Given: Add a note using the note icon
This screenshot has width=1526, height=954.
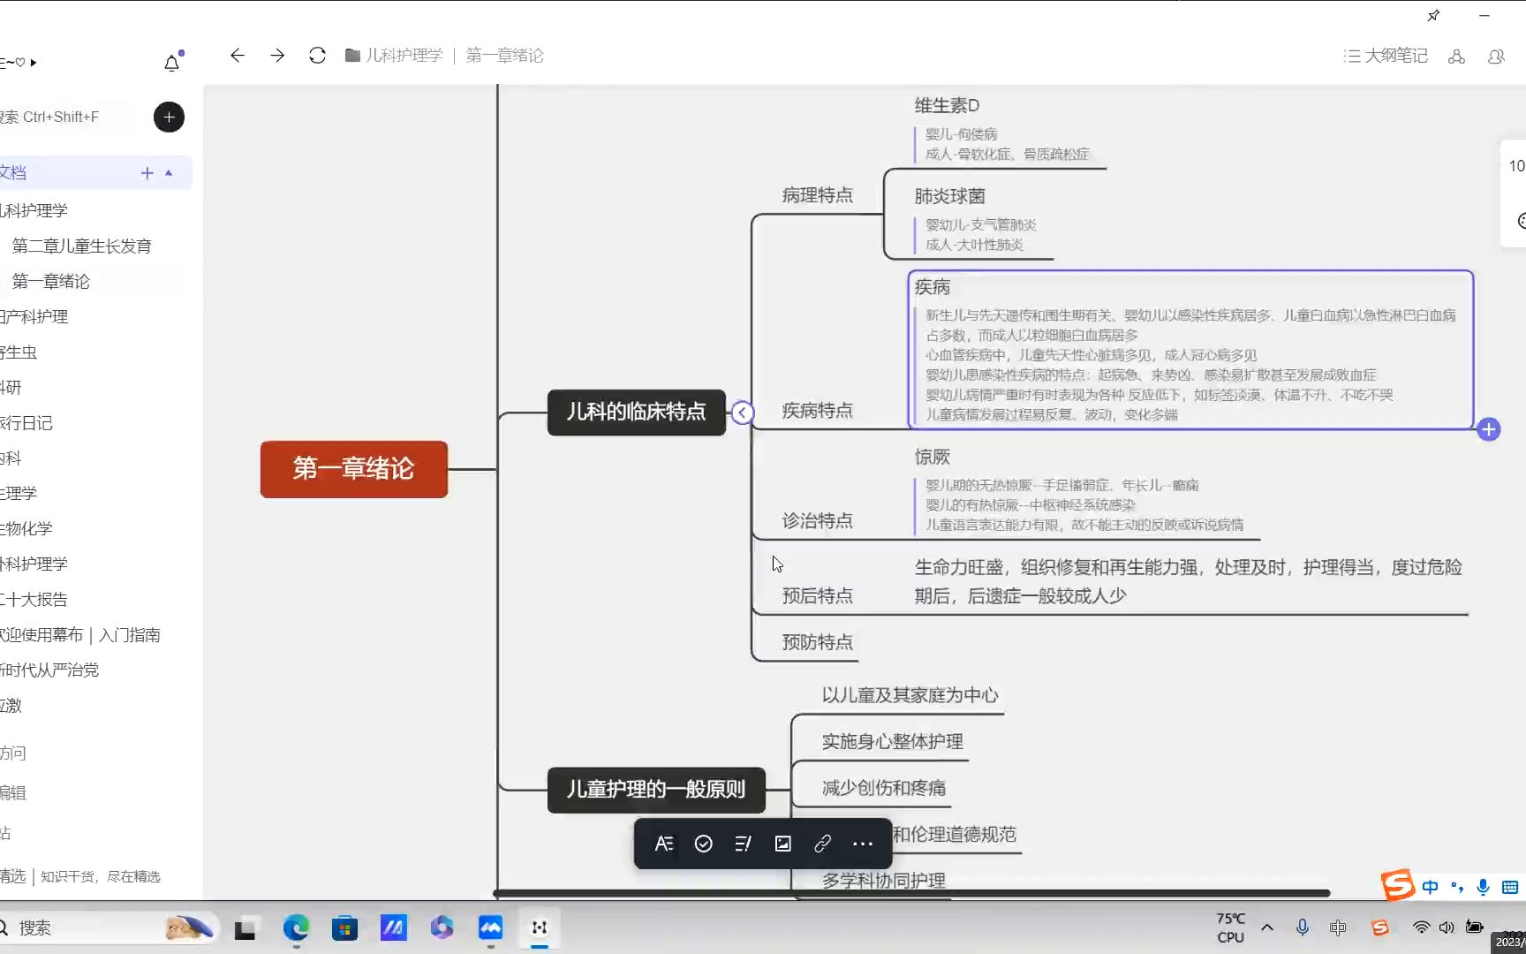Looking at the screenshot, I should click(743, 844).
